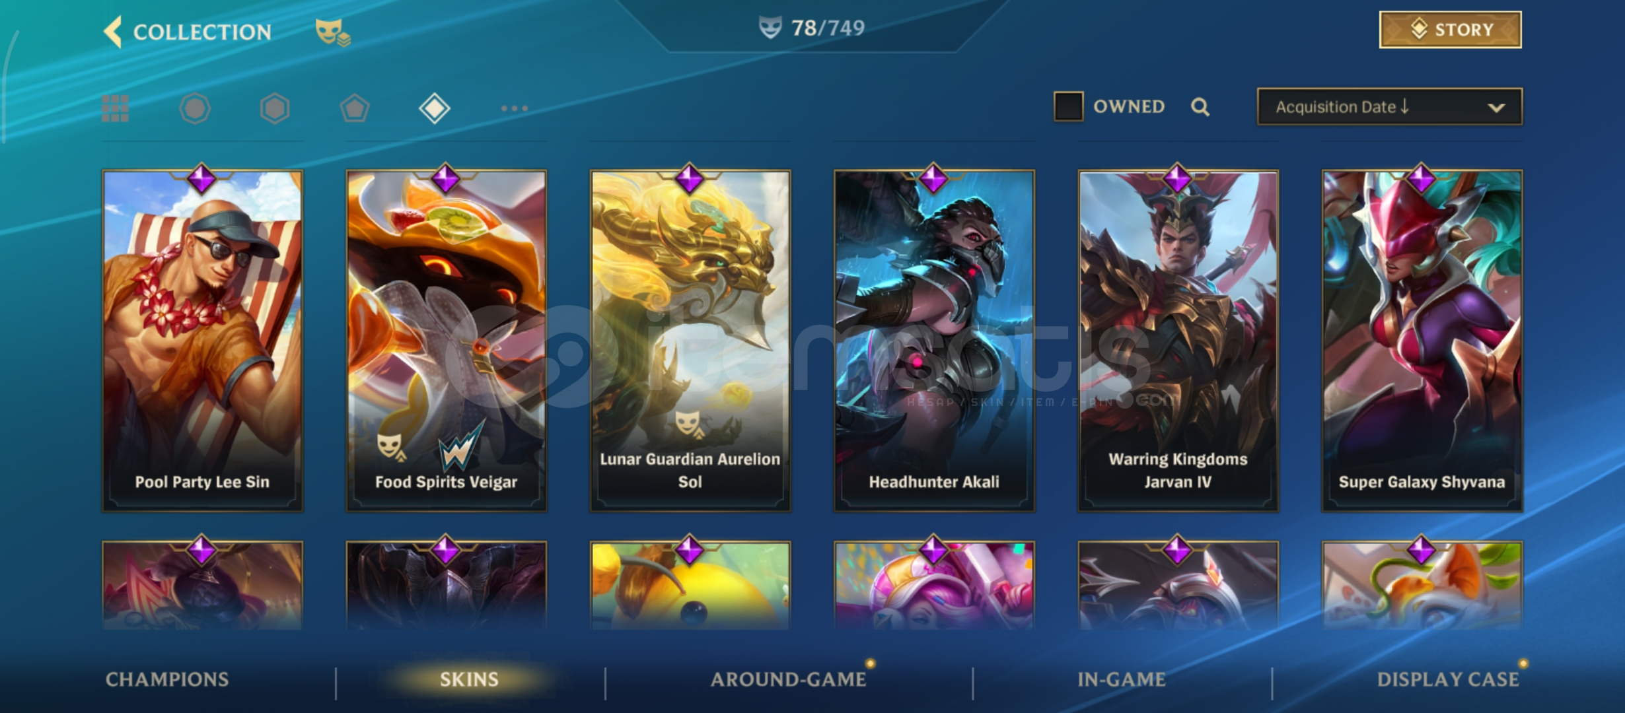Select the Super Galaxy Shyvana skin card
The image size is (1625, 713).
(1422, 341)
